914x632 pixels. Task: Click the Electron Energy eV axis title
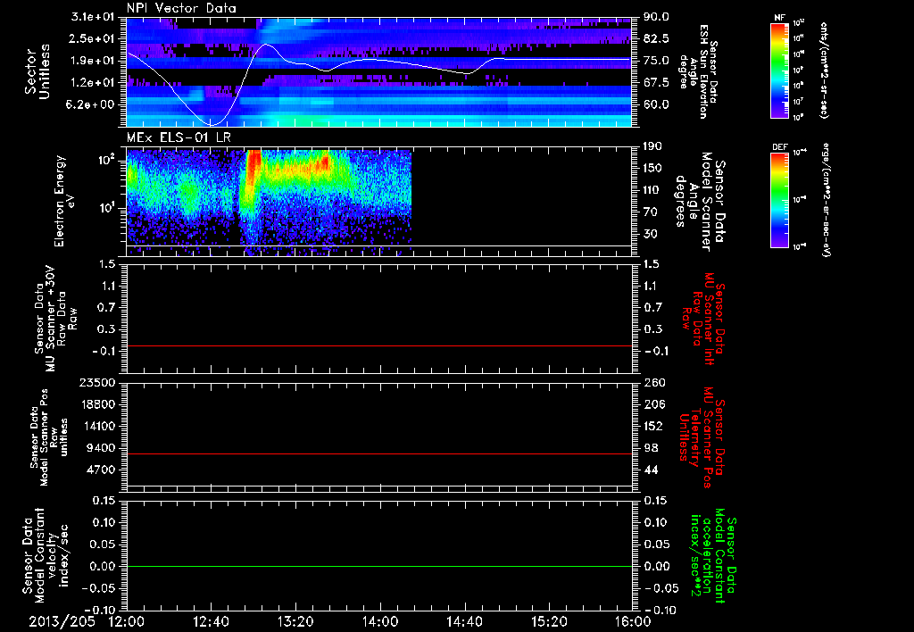(x=64, y=201)
